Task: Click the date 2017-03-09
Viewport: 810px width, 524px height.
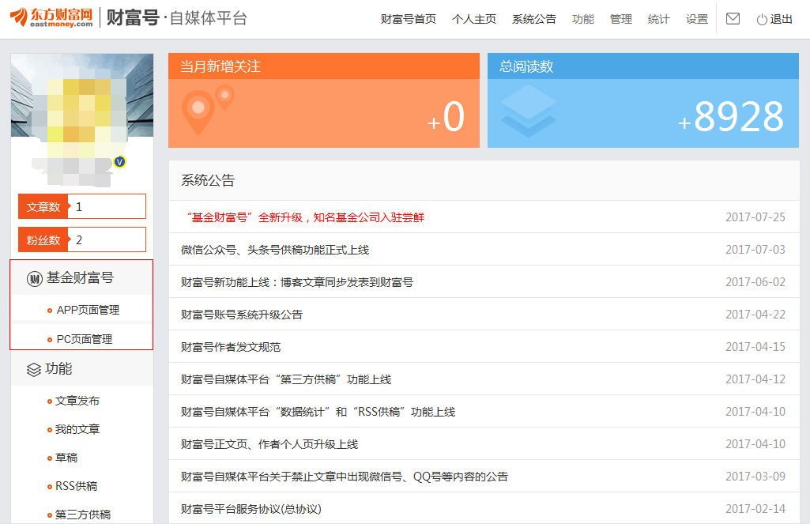Action: click(755, 477)
